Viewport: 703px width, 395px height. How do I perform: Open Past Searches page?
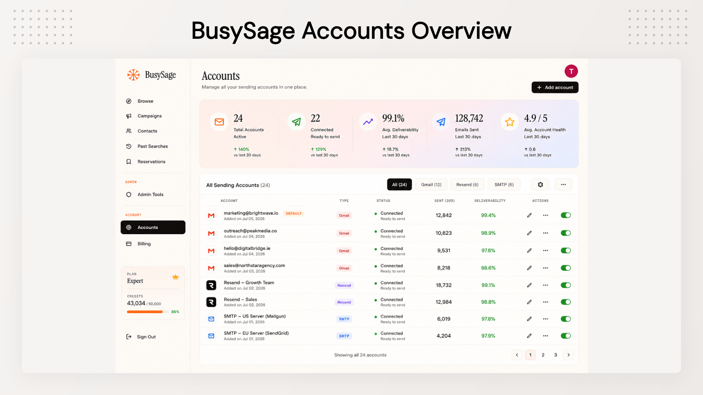coord(153,146)
